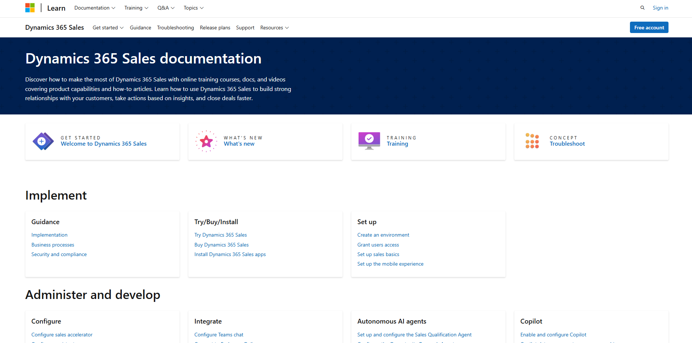692x343 pixels.
Task: Open the Troubleshooting menu item
Action: pyautogui.click(x=175, y=28)
